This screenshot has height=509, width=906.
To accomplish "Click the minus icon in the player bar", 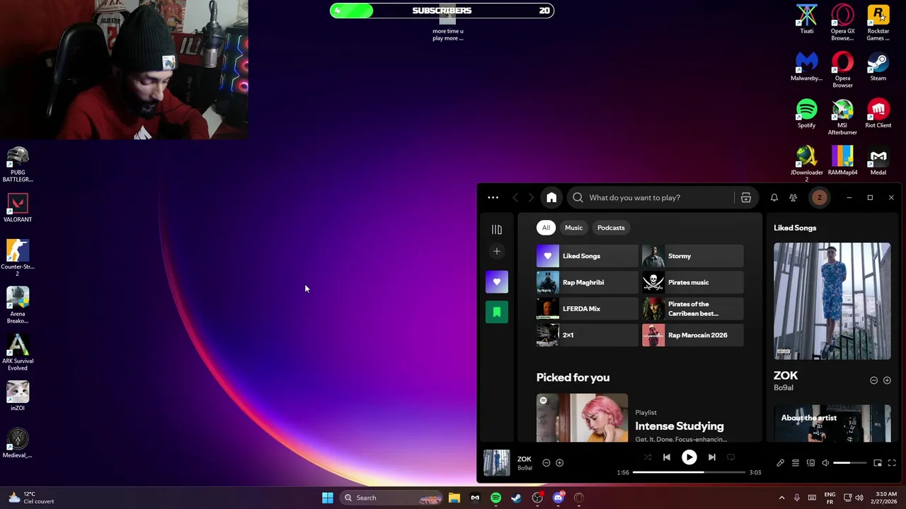I will click(546, 463).
